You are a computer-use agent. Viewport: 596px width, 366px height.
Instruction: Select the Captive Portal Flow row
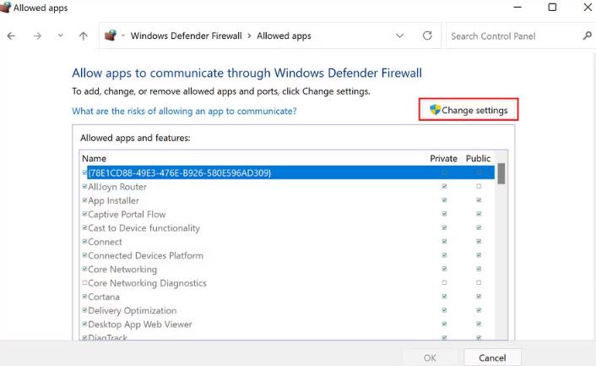[x=288, y=214]
